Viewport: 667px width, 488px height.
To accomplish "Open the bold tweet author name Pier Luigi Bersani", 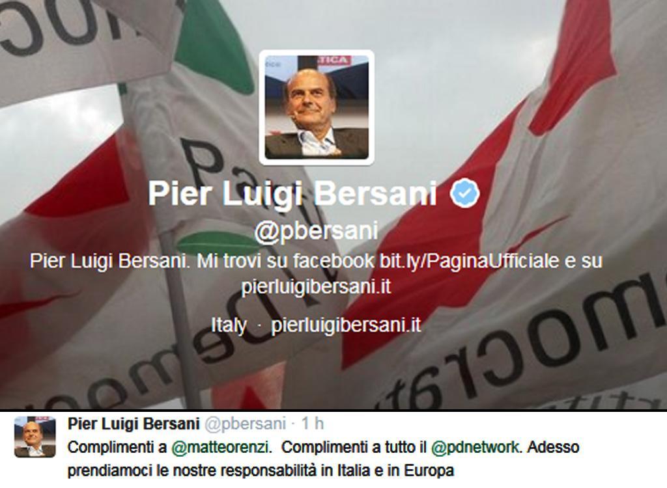I will tap(134, 424).
